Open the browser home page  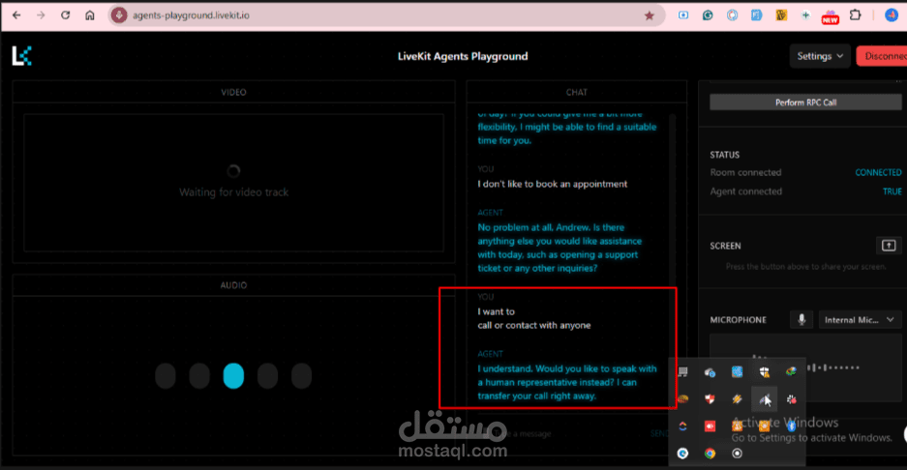point(90,15)
